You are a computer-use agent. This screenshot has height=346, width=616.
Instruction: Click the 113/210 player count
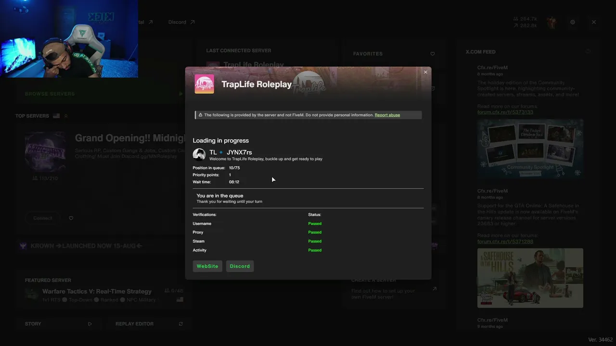pos(45,178)
